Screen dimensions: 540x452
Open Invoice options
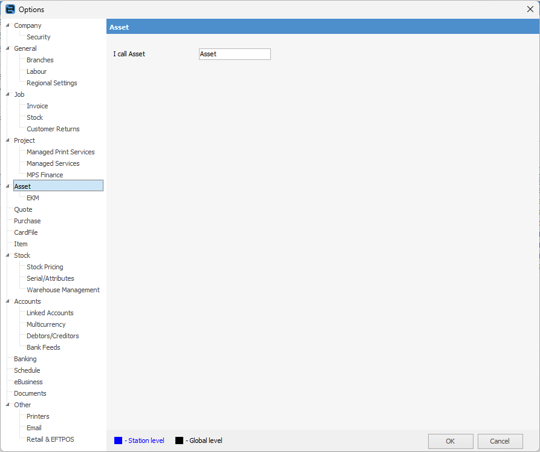point(37,106)
